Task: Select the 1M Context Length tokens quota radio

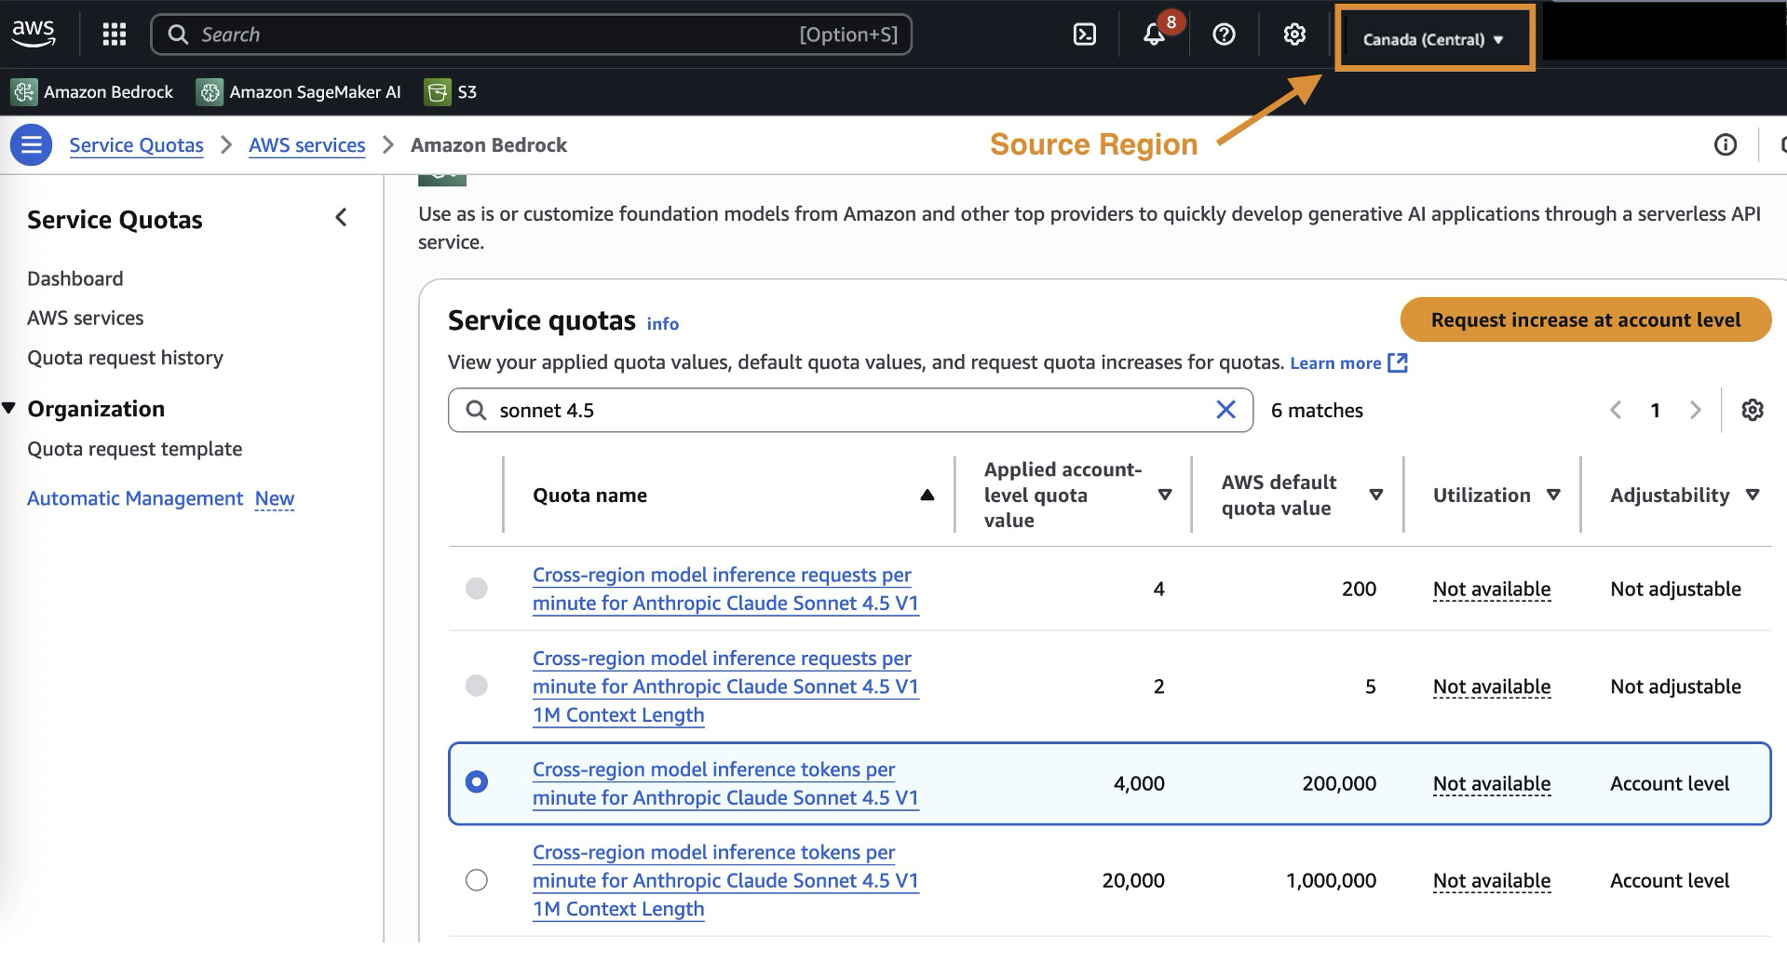Action: [x=477, y=880]
